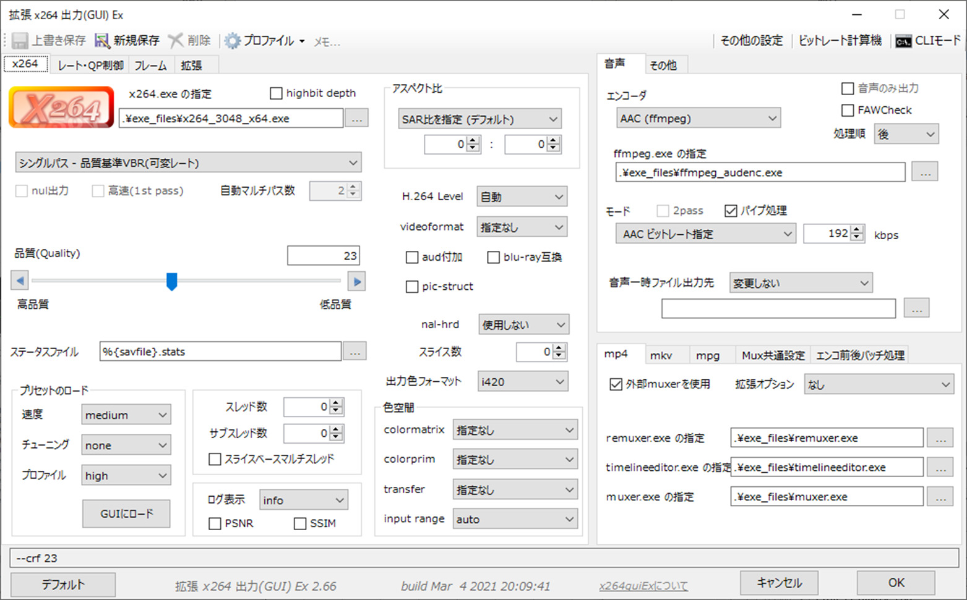Browse for x264.exe with the ... button
967x600 pixels.
(357, 118)
